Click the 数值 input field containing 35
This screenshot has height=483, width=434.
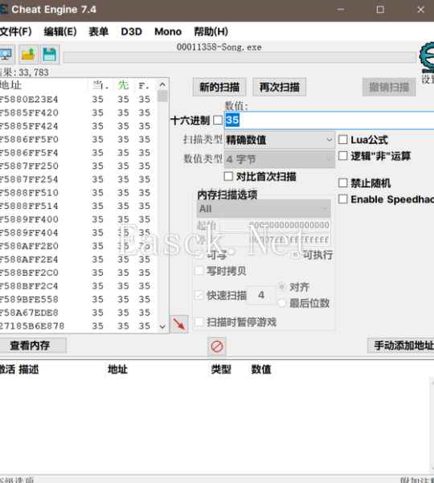[x=329, y=120]
